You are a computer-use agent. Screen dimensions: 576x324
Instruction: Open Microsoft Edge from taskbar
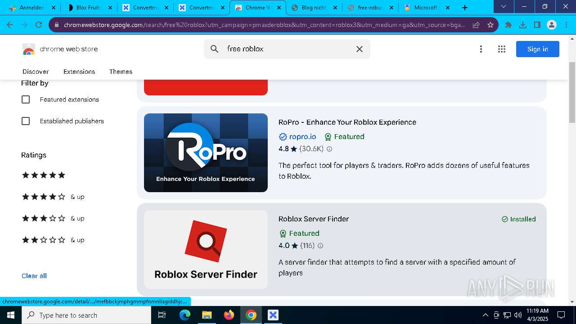pos(185,315)
